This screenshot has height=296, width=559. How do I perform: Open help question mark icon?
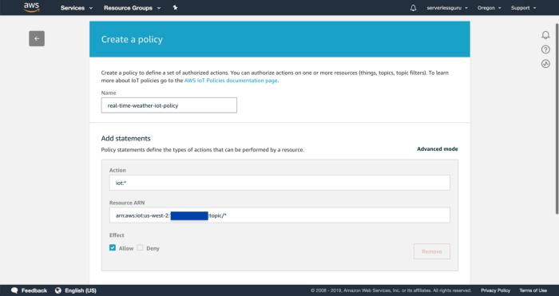[545, 49]
